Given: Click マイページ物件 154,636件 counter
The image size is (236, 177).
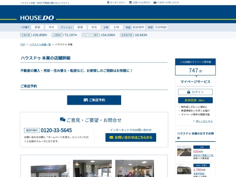Looking at the screenshot, I should [x=99, y=35].
